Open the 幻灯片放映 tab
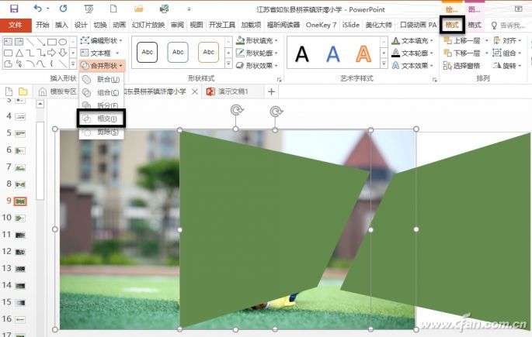The image size is (532, 337). tap(148, 25)
